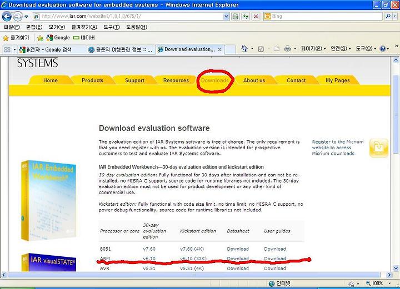Click the 8051 User guides Download link
The image size is (400, 289).
click(x=275, y=249)
